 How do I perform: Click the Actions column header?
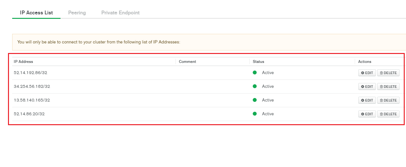click(x=365, y=62)
